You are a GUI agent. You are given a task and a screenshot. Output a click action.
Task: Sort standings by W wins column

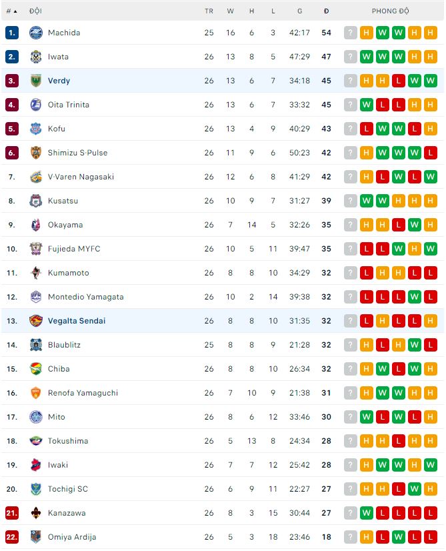coord(231,11)
